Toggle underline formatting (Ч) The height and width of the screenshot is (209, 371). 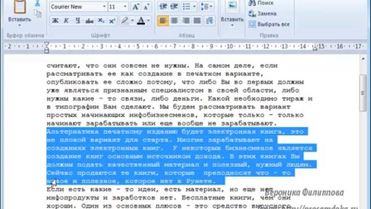(78, 21)
